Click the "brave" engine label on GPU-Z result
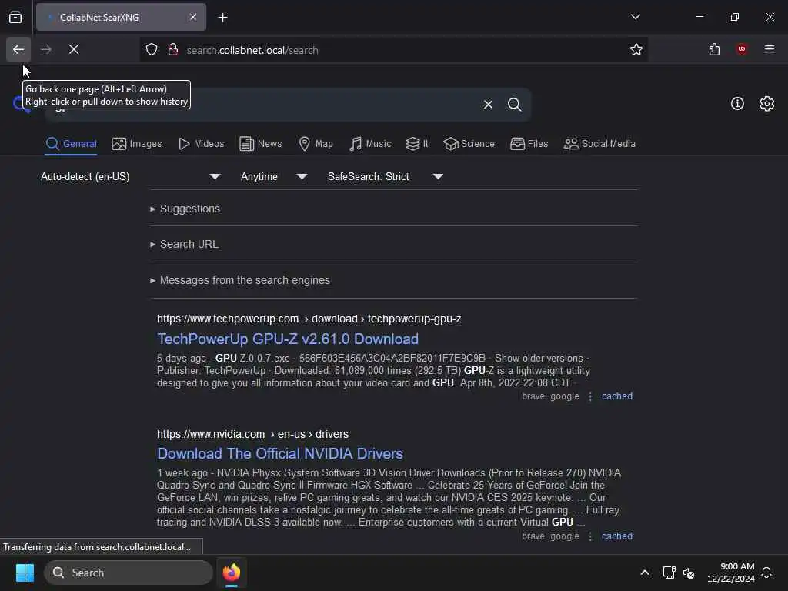The width and height of the screenshot is (788, 591). (x=533, y=396)
